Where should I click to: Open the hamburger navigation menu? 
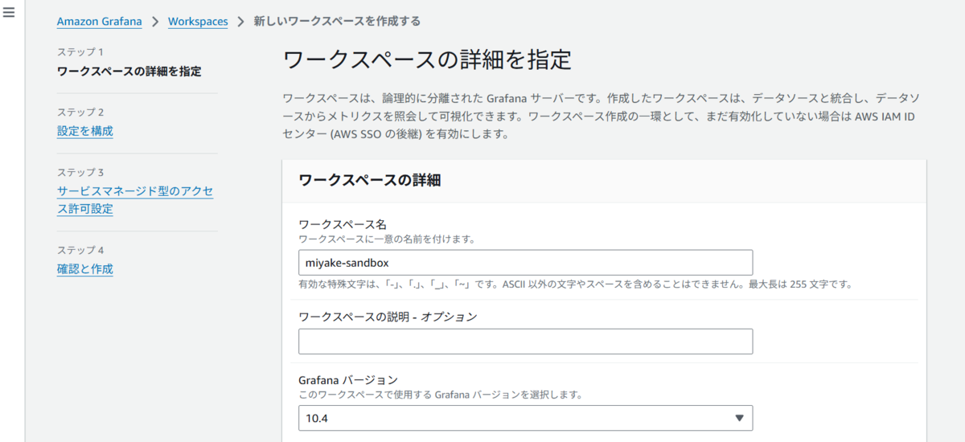tap(9, 14)
